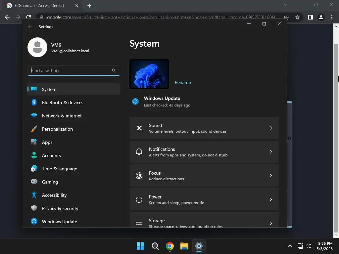The width and height of the screenshot is (339, 254).
Task: Click the Chrome address bar URL
Action: coord(161,17)
